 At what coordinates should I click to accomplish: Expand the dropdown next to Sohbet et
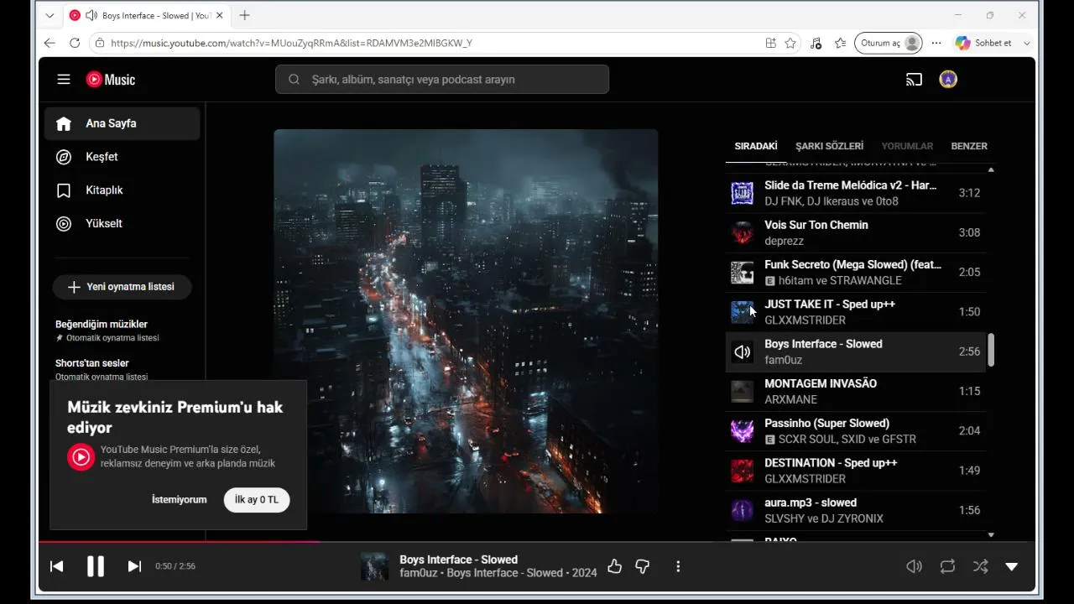[x=1026, y=43]
